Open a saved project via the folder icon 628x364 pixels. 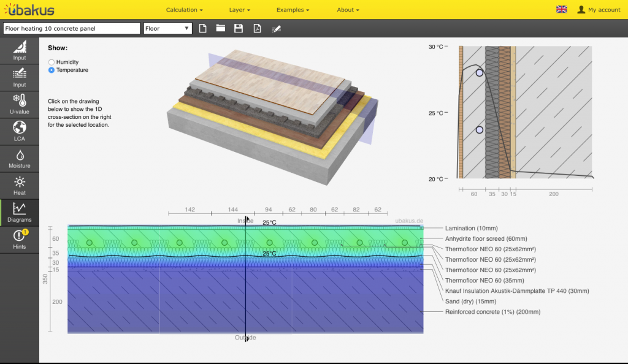point(221,28)
